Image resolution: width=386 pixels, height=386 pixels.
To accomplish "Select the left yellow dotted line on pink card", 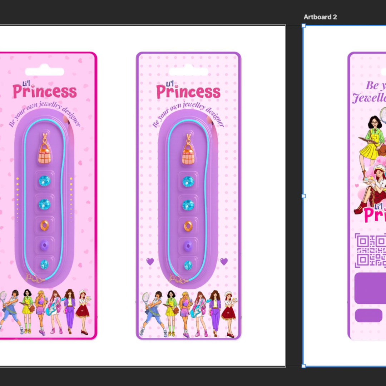I will click(x=18, y=200).
